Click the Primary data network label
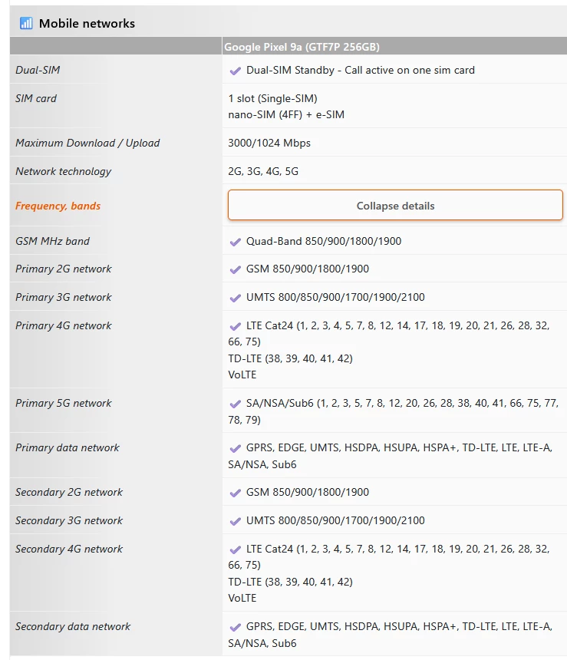567x660 pixels. [68, 448]
